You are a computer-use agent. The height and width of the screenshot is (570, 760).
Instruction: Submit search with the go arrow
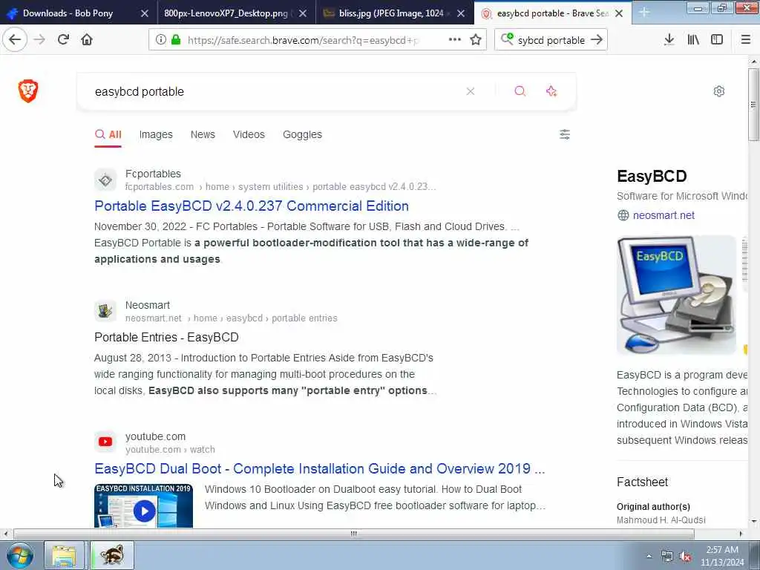[x=597, y=40]
